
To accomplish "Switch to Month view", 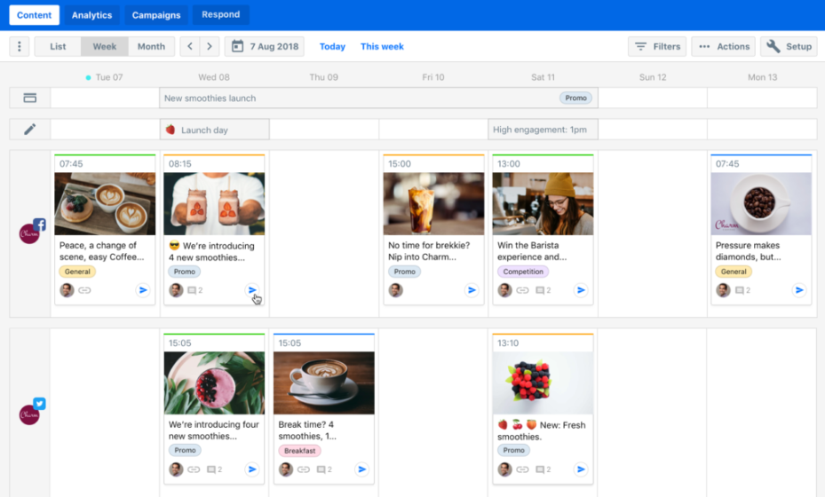I will [x=151, y=47].
